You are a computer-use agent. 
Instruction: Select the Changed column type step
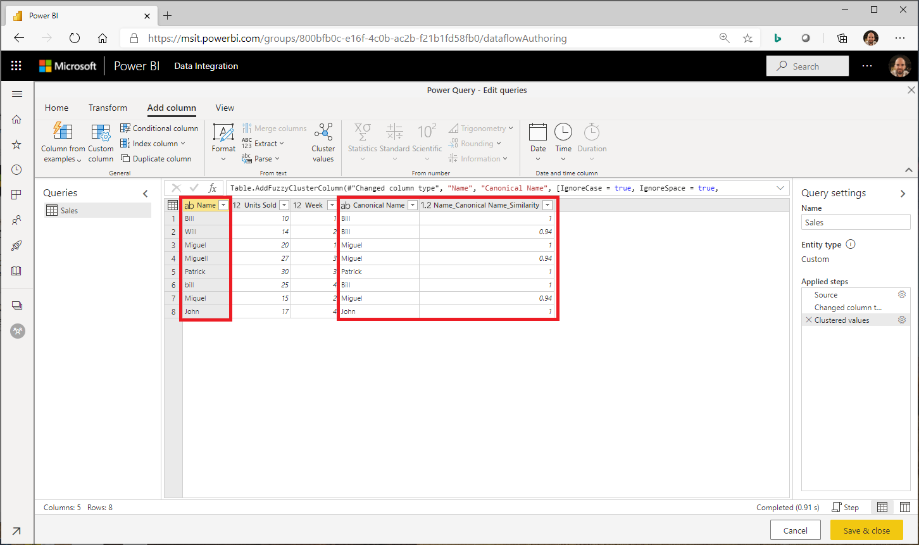848,307
